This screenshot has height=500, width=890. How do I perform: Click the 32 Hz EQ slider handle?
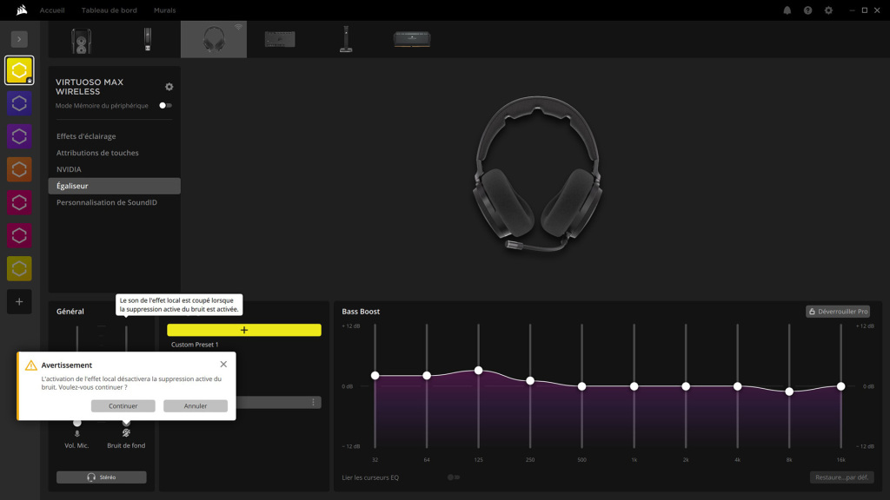pos(375,375)
